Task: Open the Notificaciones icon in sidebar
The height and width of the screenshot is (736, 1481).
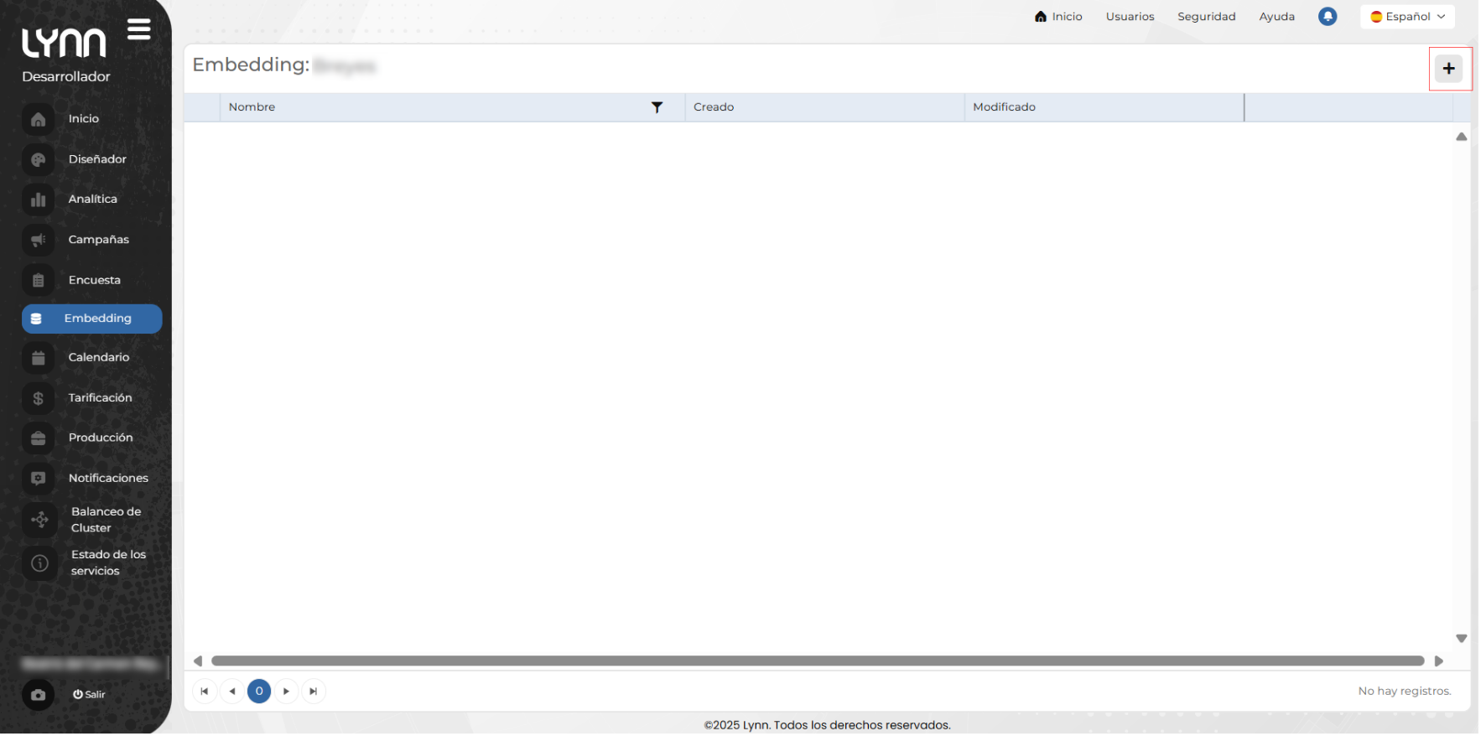Action: point(39,479)
